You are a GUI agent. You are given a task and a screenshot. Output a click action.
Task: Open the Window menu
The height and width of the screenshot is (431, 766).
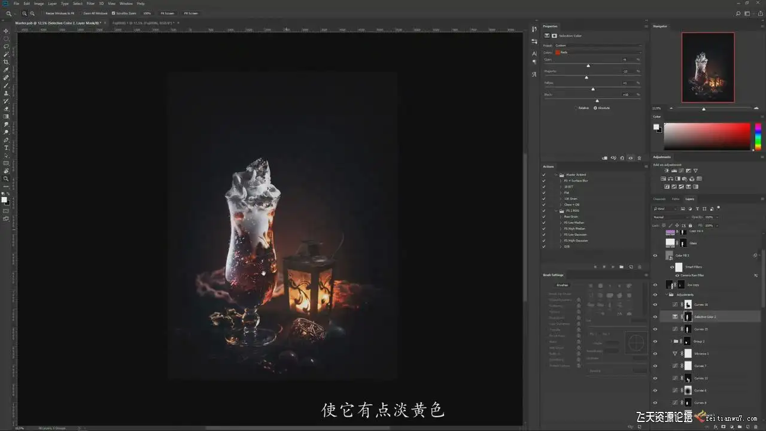tap(126, 4)
